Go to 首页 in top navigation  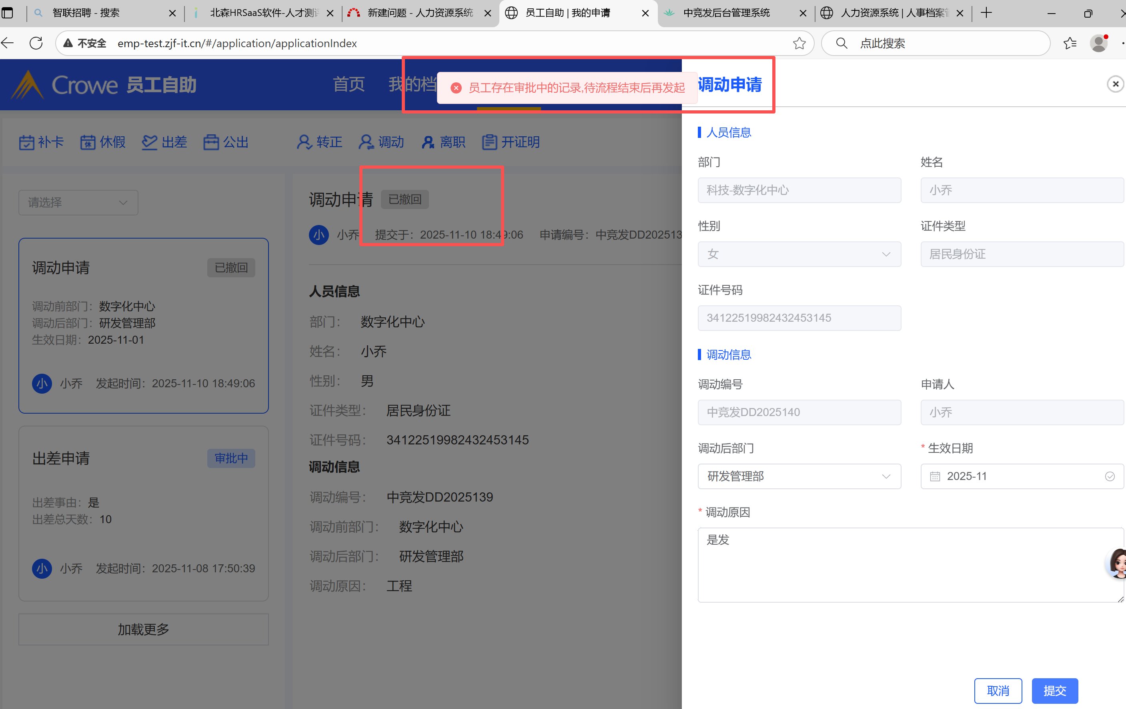pos(349,85)
